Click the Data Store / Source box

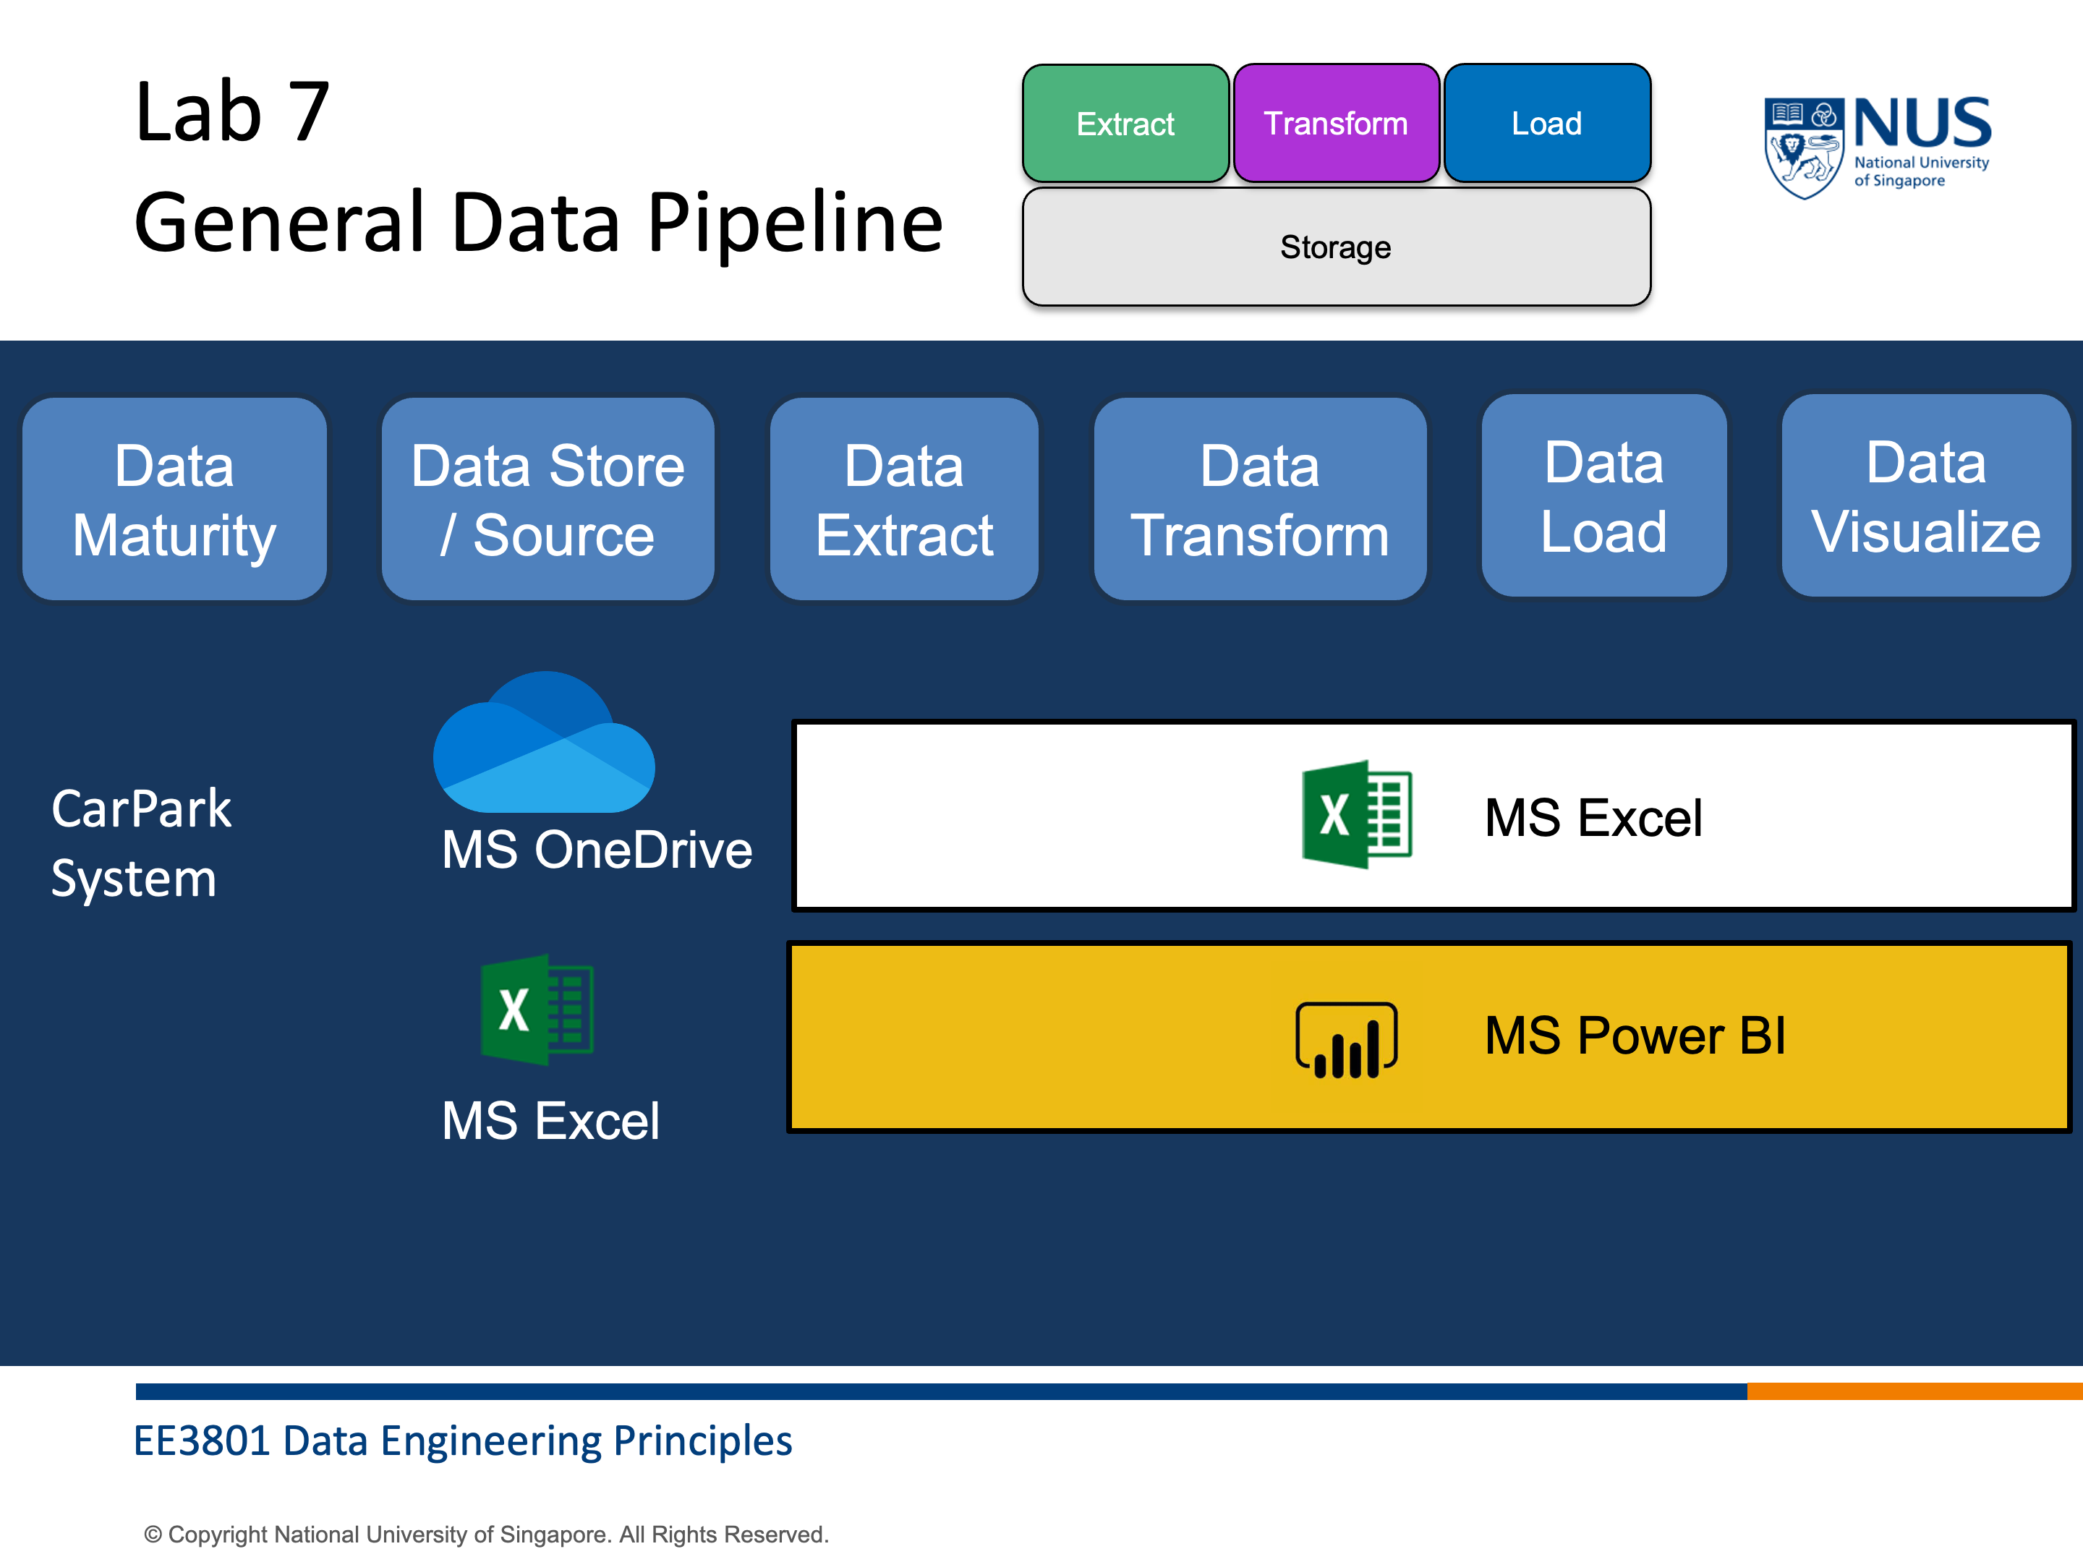click(547, 499)
